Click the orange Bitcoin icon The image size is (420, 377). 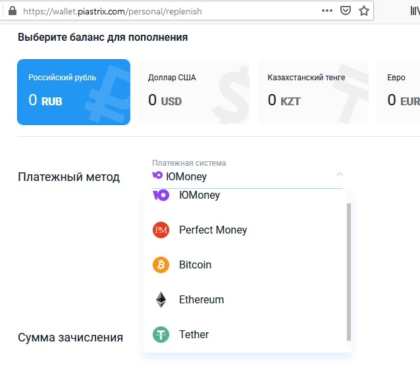coord(161,264)
